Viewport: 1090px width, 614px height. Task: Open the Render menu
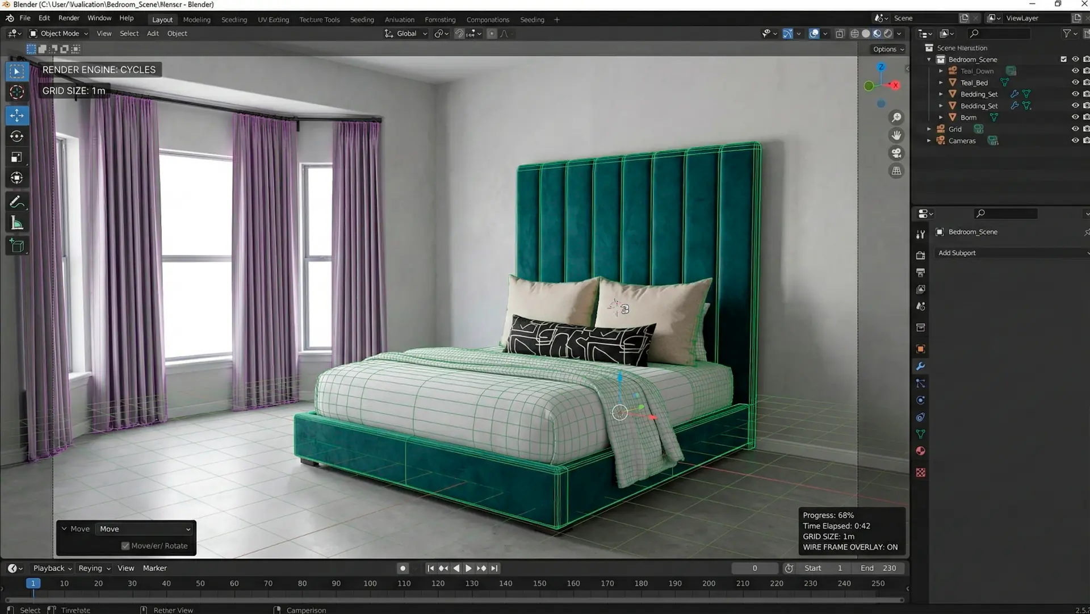click(69, 18)
